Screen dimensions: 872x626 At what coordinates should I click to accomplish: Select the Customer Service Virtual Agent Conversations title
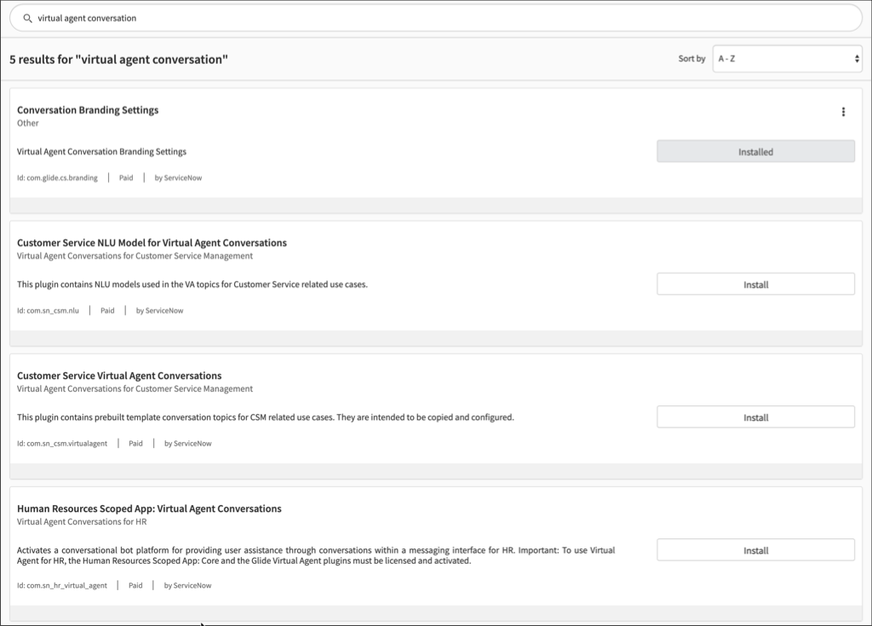(118, 375)
